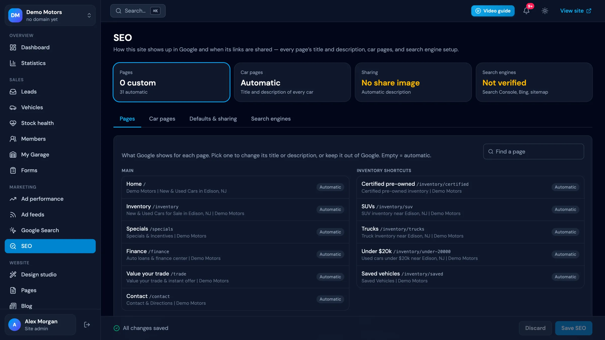Viewport: 605px width, 340px height.
Task: Open the Value your trade row
Action: click(235, 277)
